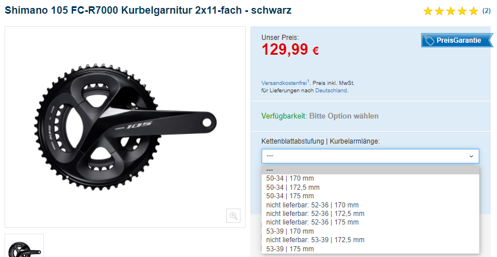497x257 pixels.
Task: Select option 53-39 | 170 mm
Action: (370, 231)
